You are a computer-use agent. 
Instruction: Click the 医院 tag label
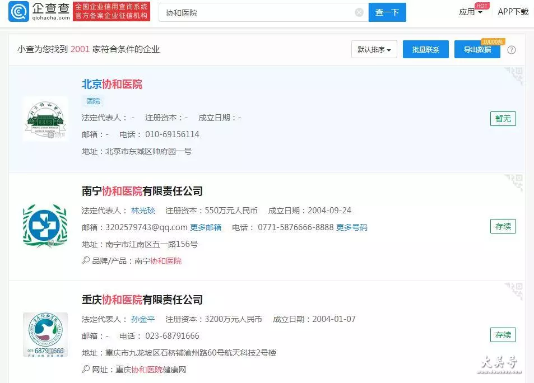93,101
